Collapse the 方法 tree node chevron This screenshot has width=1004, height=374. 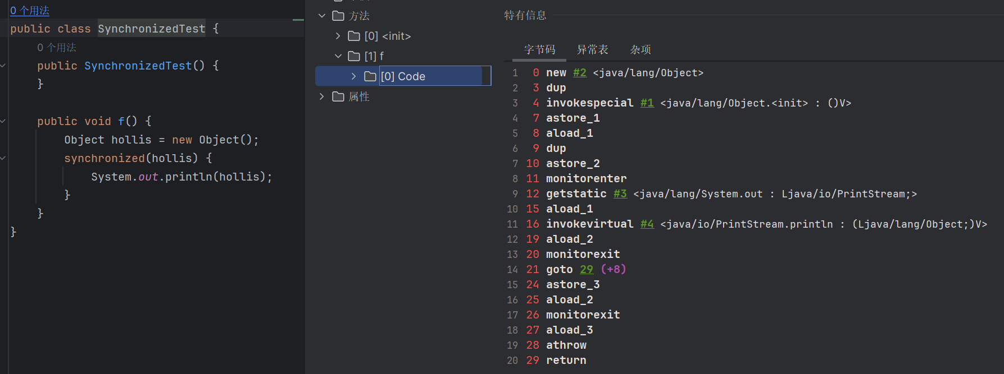point(322,16)
